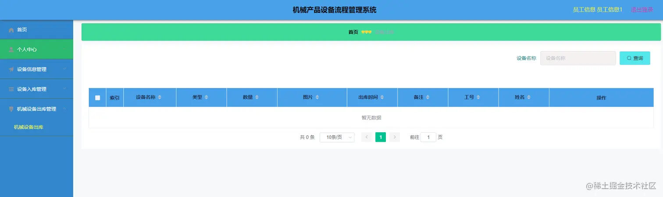The image size is (663, 197).
Task: Go to the next page arrow
Action: pyautogui.click(x=395, y=137)
